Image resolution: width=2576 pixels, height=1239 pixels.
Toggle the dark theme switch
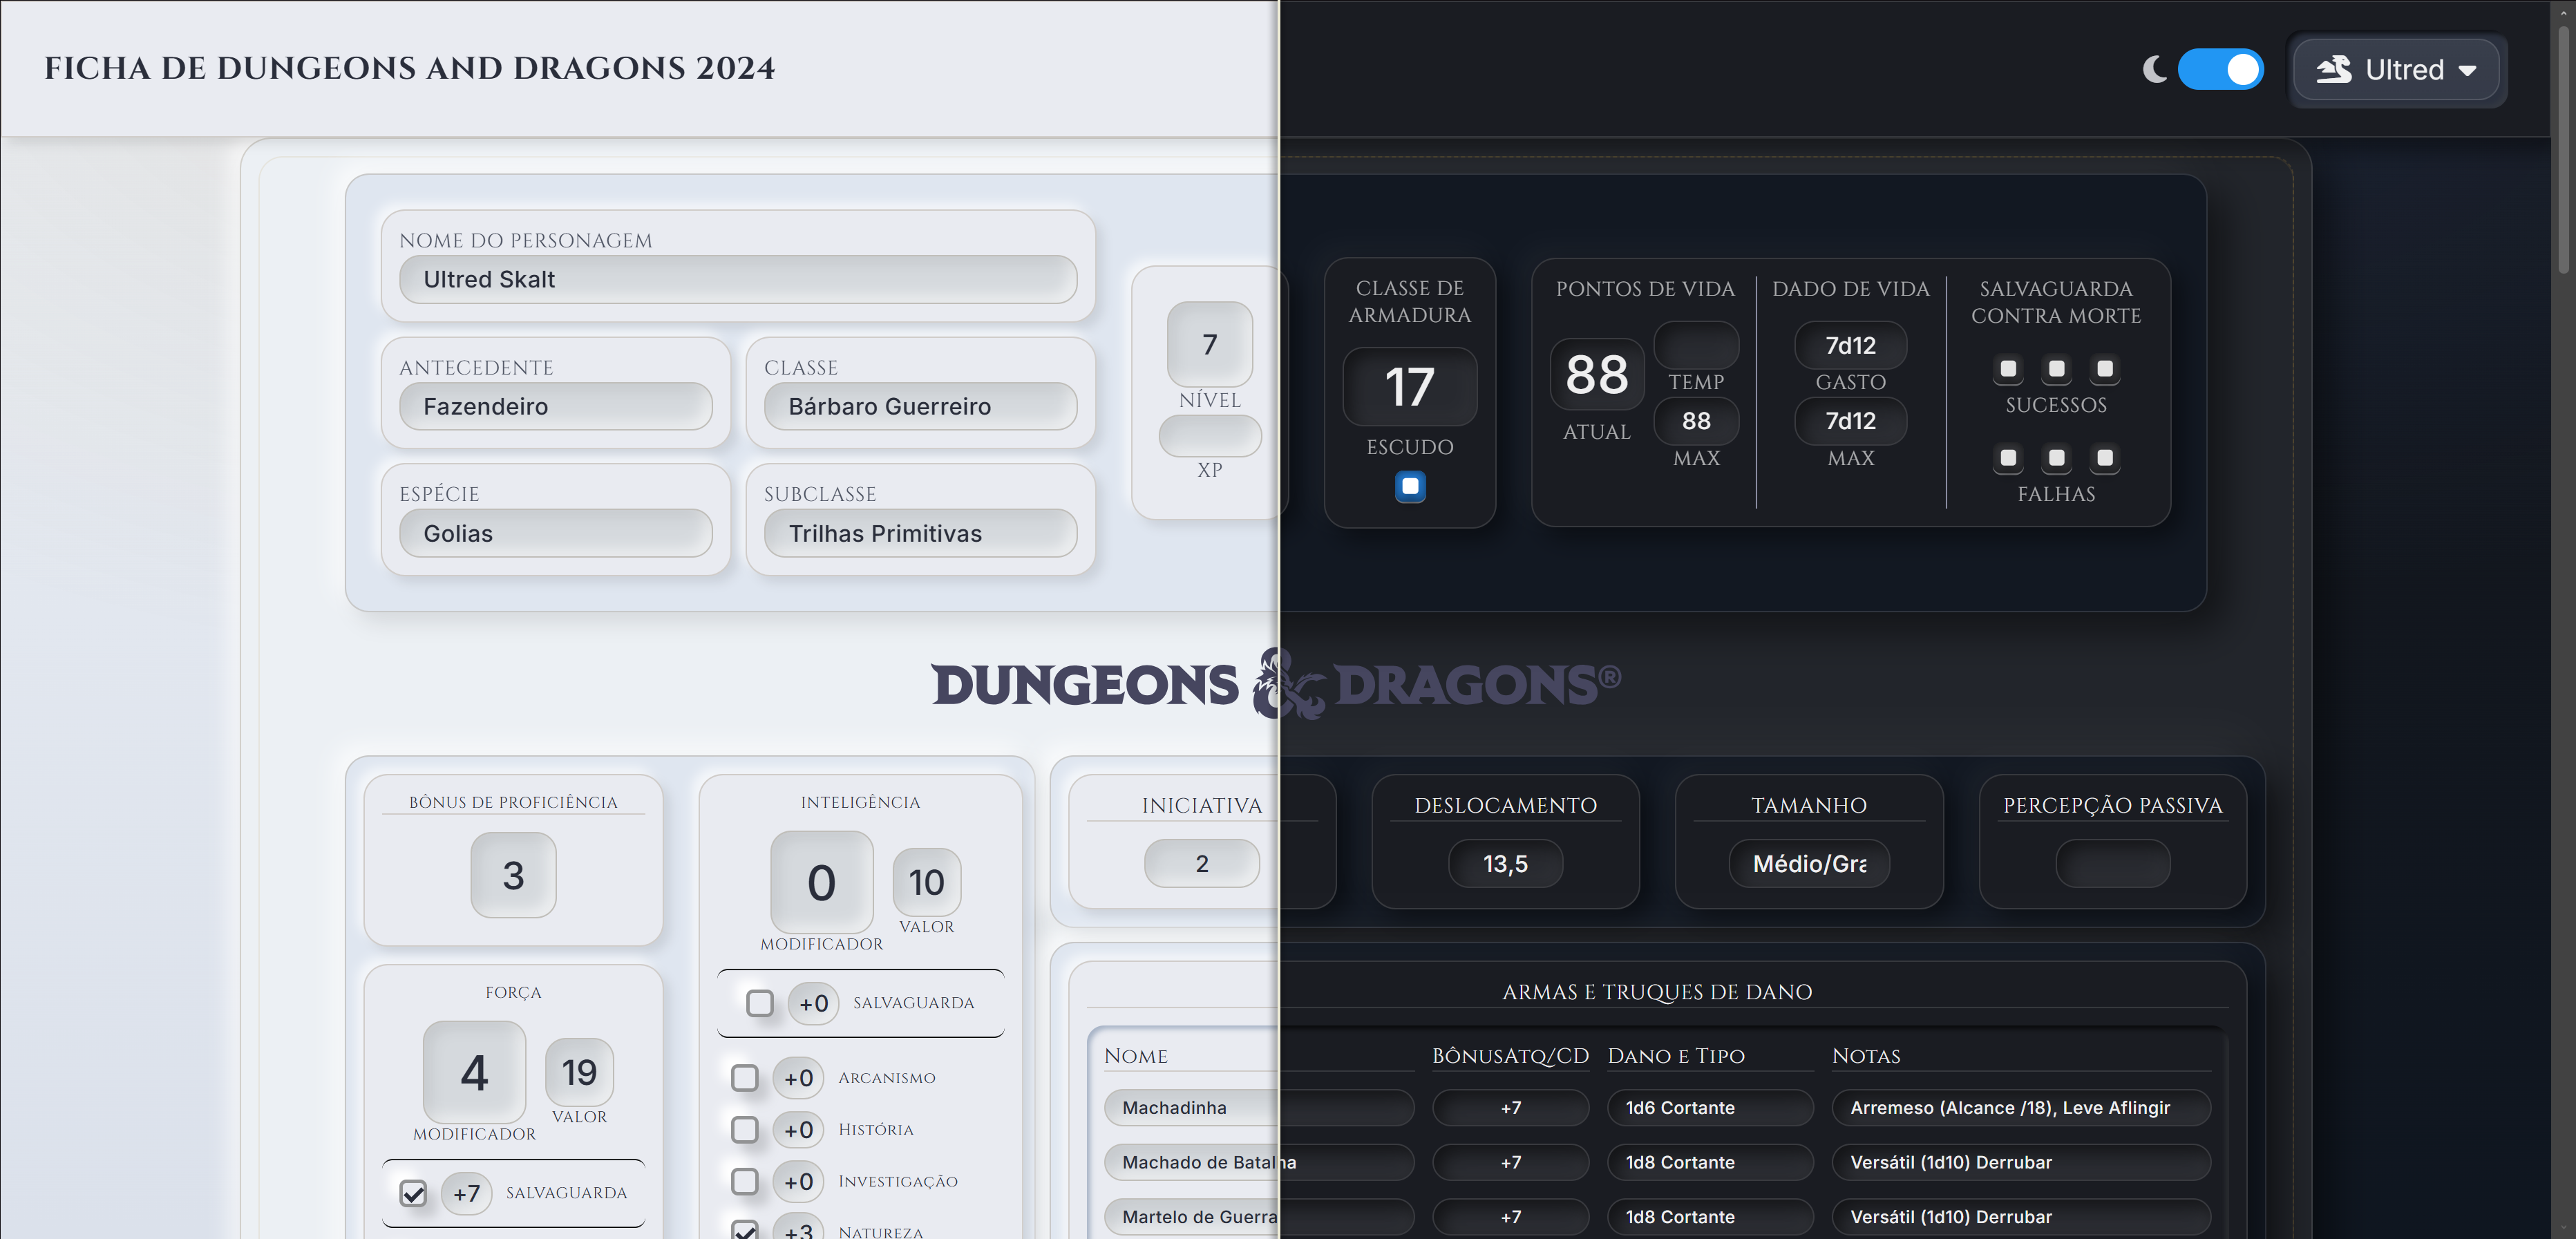point(2220,69)
